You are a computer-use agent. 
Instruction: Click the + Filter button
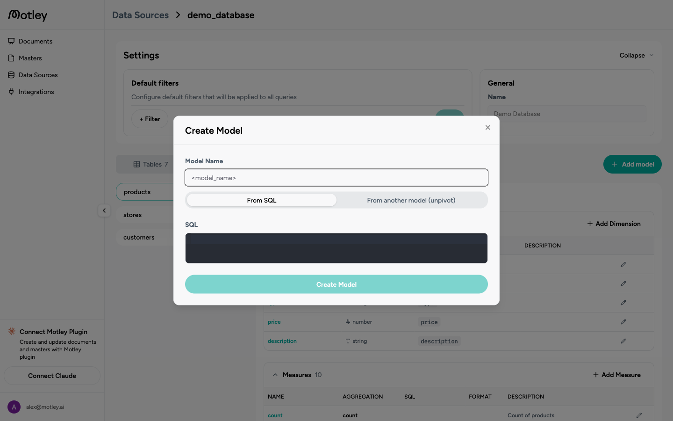click(x=150, y=119)
